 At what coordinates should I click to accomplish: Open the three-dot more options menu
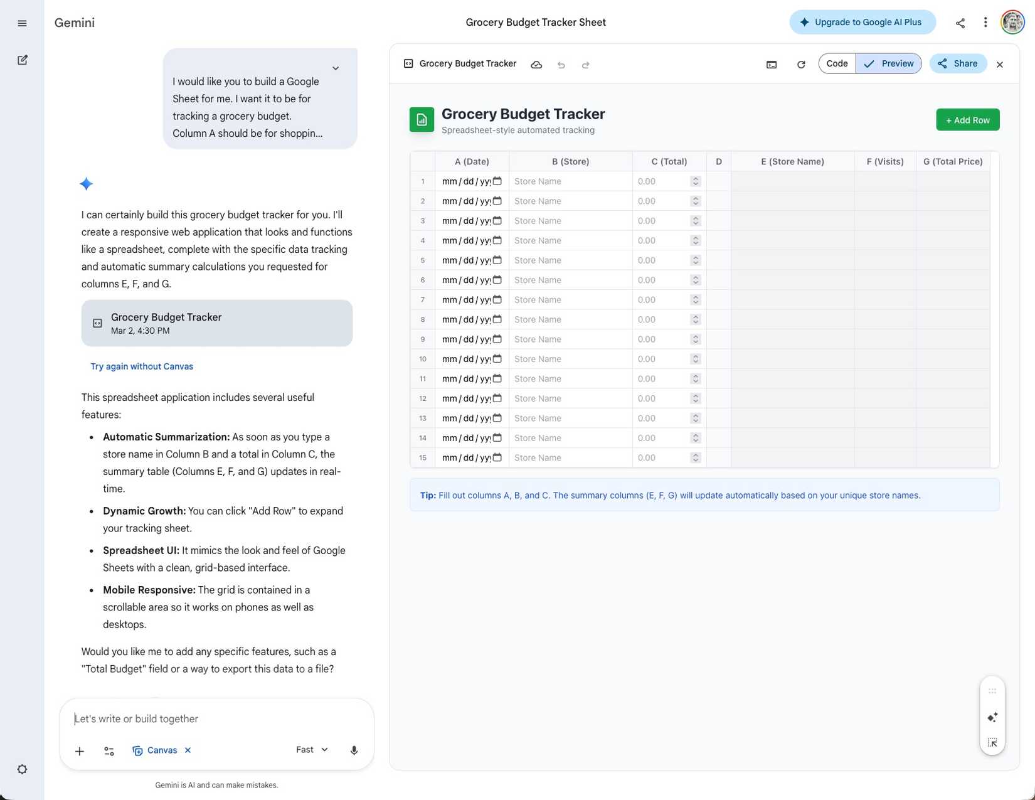click(985, 23)
